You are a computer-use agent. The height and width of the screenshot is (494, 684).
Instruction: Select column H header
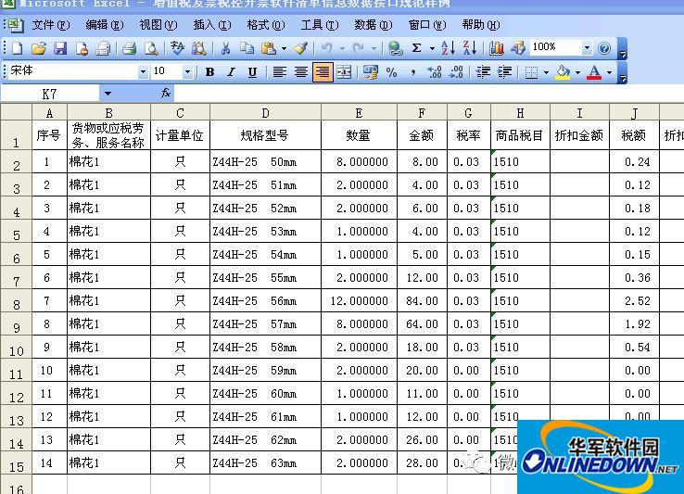pos(521,113)
